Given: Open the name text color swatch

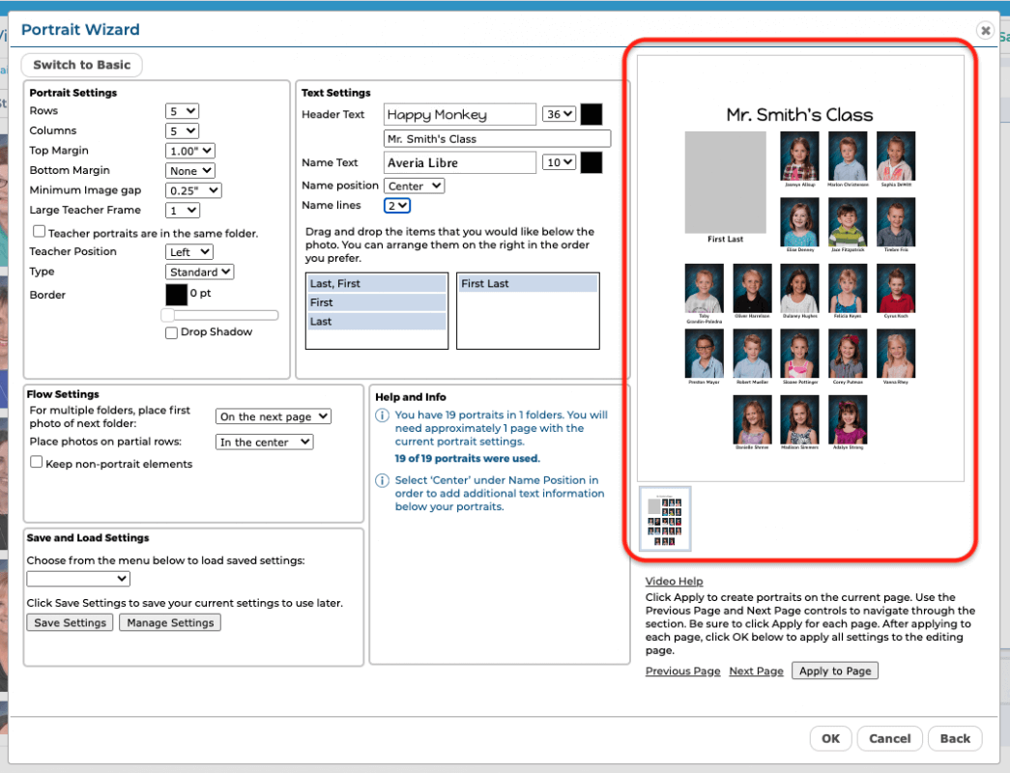Looking at the screenshot, I should click(x=591, y=162).
